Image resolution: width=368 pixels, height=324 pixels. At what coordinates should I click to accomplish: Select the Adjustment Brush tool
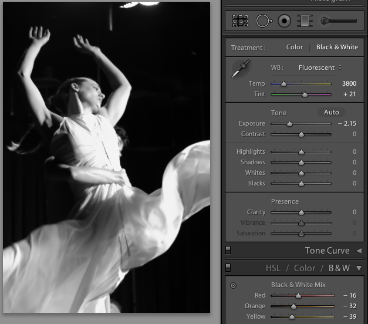tap(339, 21)
